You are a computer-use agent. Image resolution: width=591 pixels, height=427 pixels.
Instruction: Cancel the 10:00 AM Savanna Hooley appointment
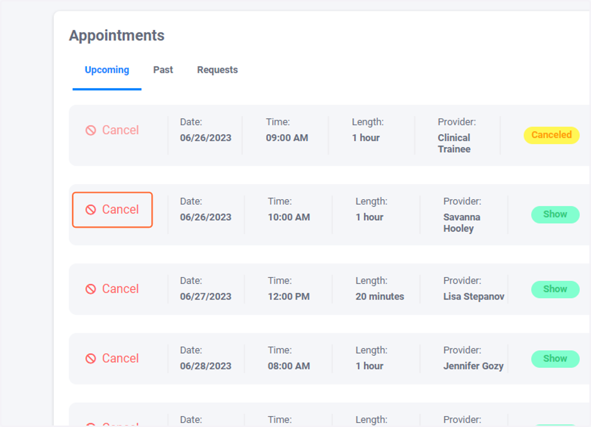[112, 210]
